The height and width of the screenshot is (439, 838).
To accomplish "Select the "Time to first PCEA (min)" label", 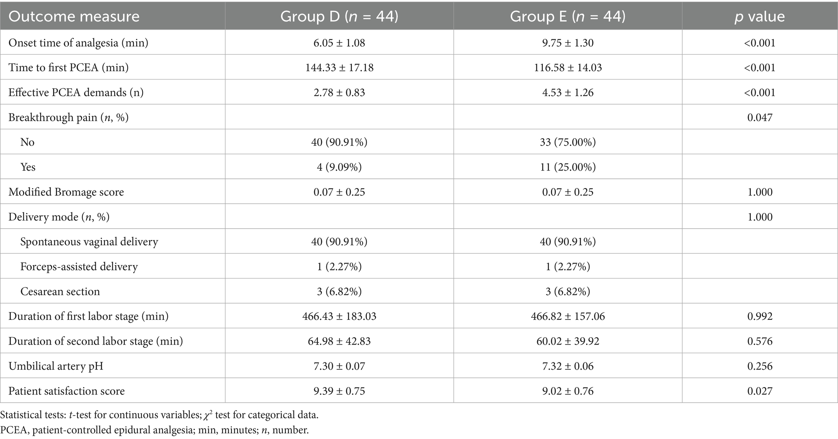I will coord(69,67).
